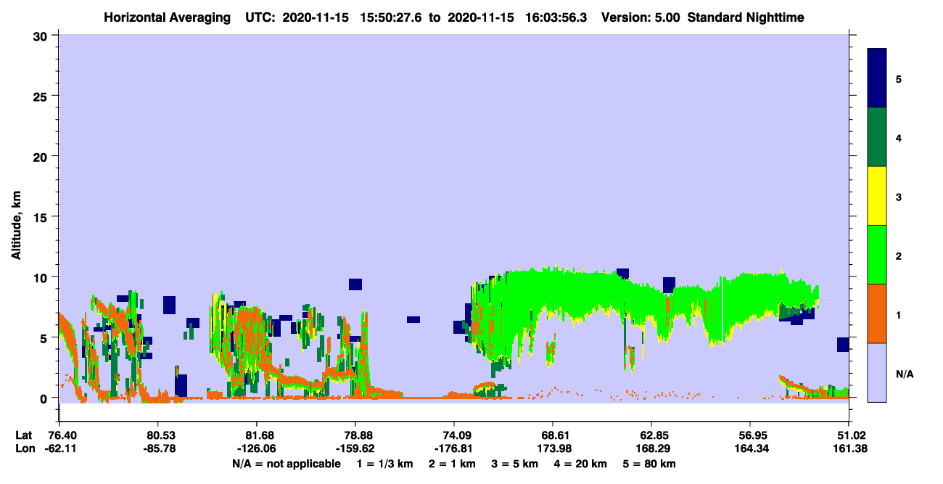This screenshot has width=943, height=484.
Task: Click legend text '3 = 5 km'
Action: (516, 464)
